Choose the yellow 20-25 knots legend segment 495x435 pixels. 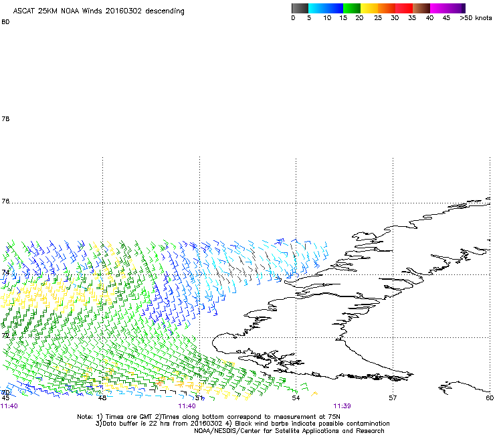pos(369,8)
